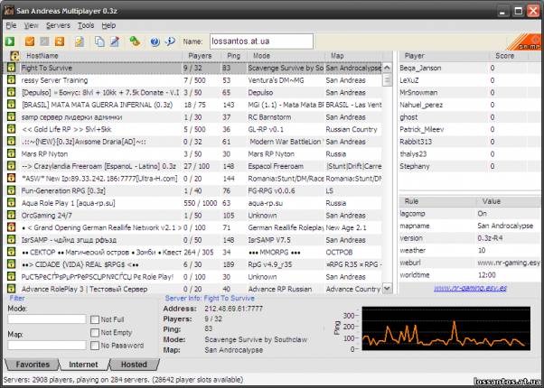Click the Map filter text field
The width and height of the screenshot is (544, 388).
point(47,345)
